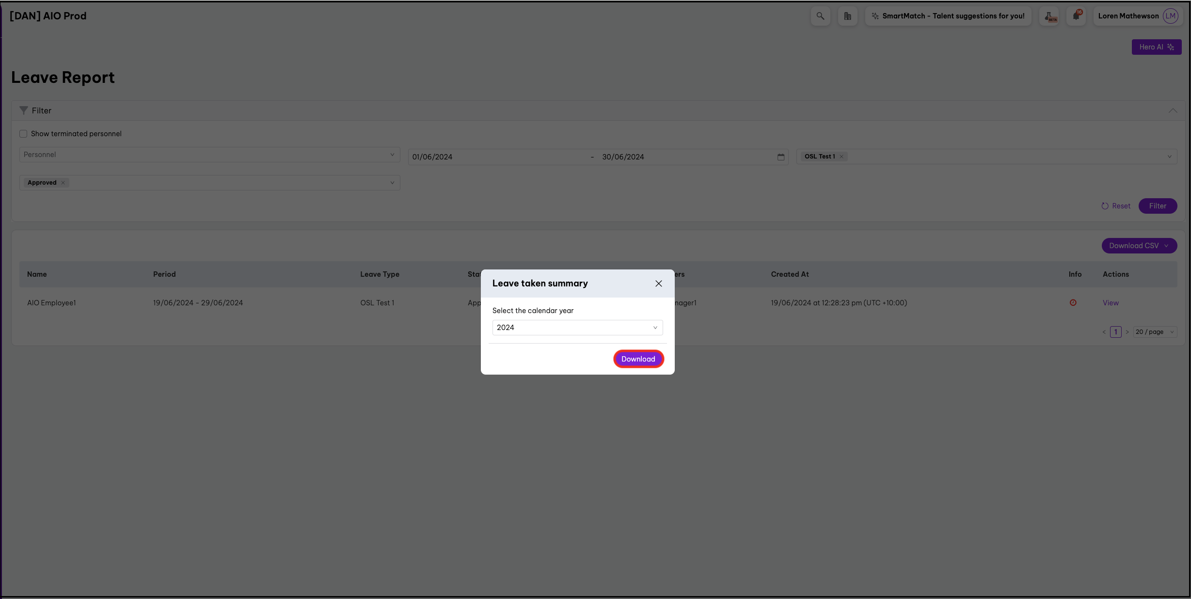Remove the OSL Test 1 tag

click(x=842, y=157)
